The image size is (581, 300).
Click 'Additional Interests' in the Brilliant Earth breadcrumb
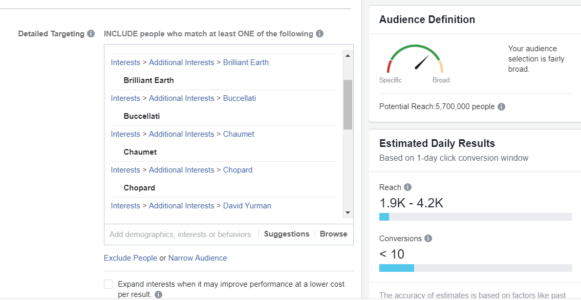pos(182,62)
